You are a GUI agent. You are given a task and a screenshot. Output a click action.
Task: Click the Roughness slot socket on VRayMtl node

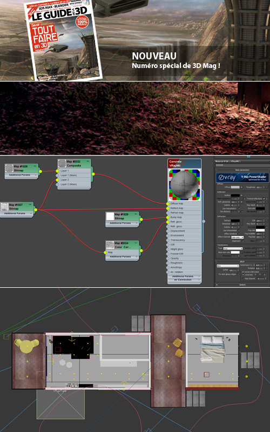[x=168, y=263]
